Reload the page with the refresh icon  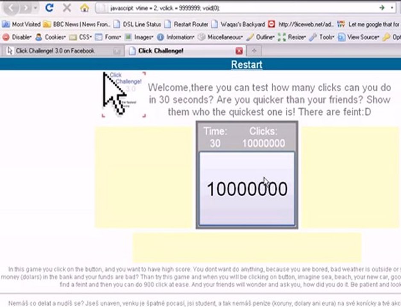point(49,8)
